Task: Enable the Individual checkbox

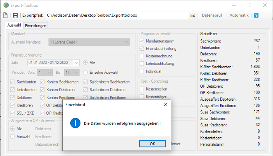Action: coord(142,71)
